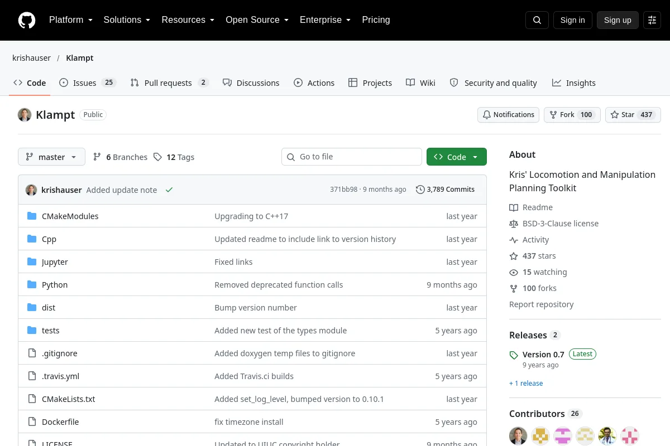Screen dimensions: 670x446
Task: Switch to the Projects tab
Action: click(x=370, y=83)
